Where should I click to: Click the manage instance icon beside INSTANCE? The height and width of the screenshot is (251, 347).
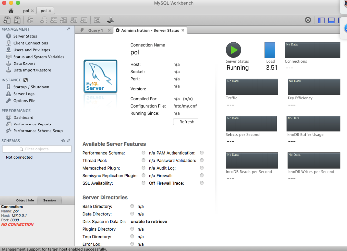pyautogui.click(x=25, y=80)
